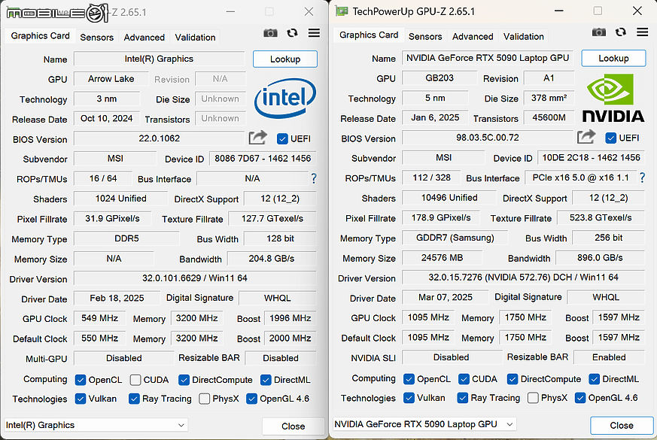Toggle OpenGL 4.6 checkbox for RTX 5090
The width and height of the screenshot is (657, 440).
(580, 398)
